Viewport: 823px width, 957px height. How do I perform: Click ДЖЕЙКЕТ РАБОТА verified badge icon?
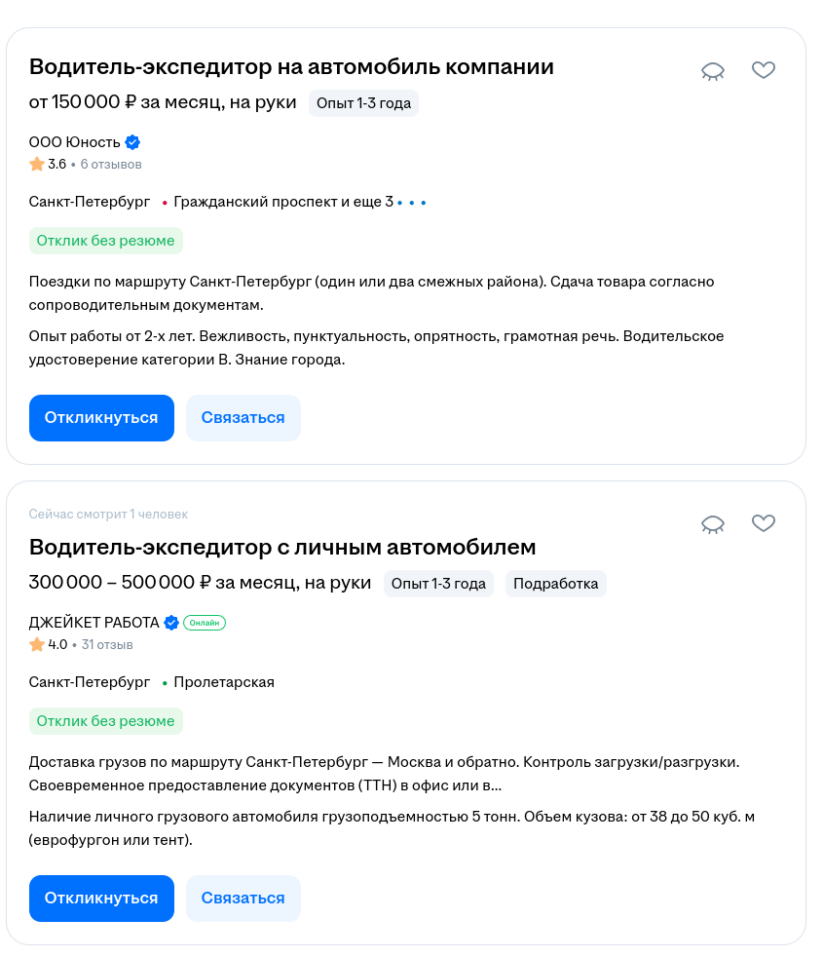coord(171,623)
